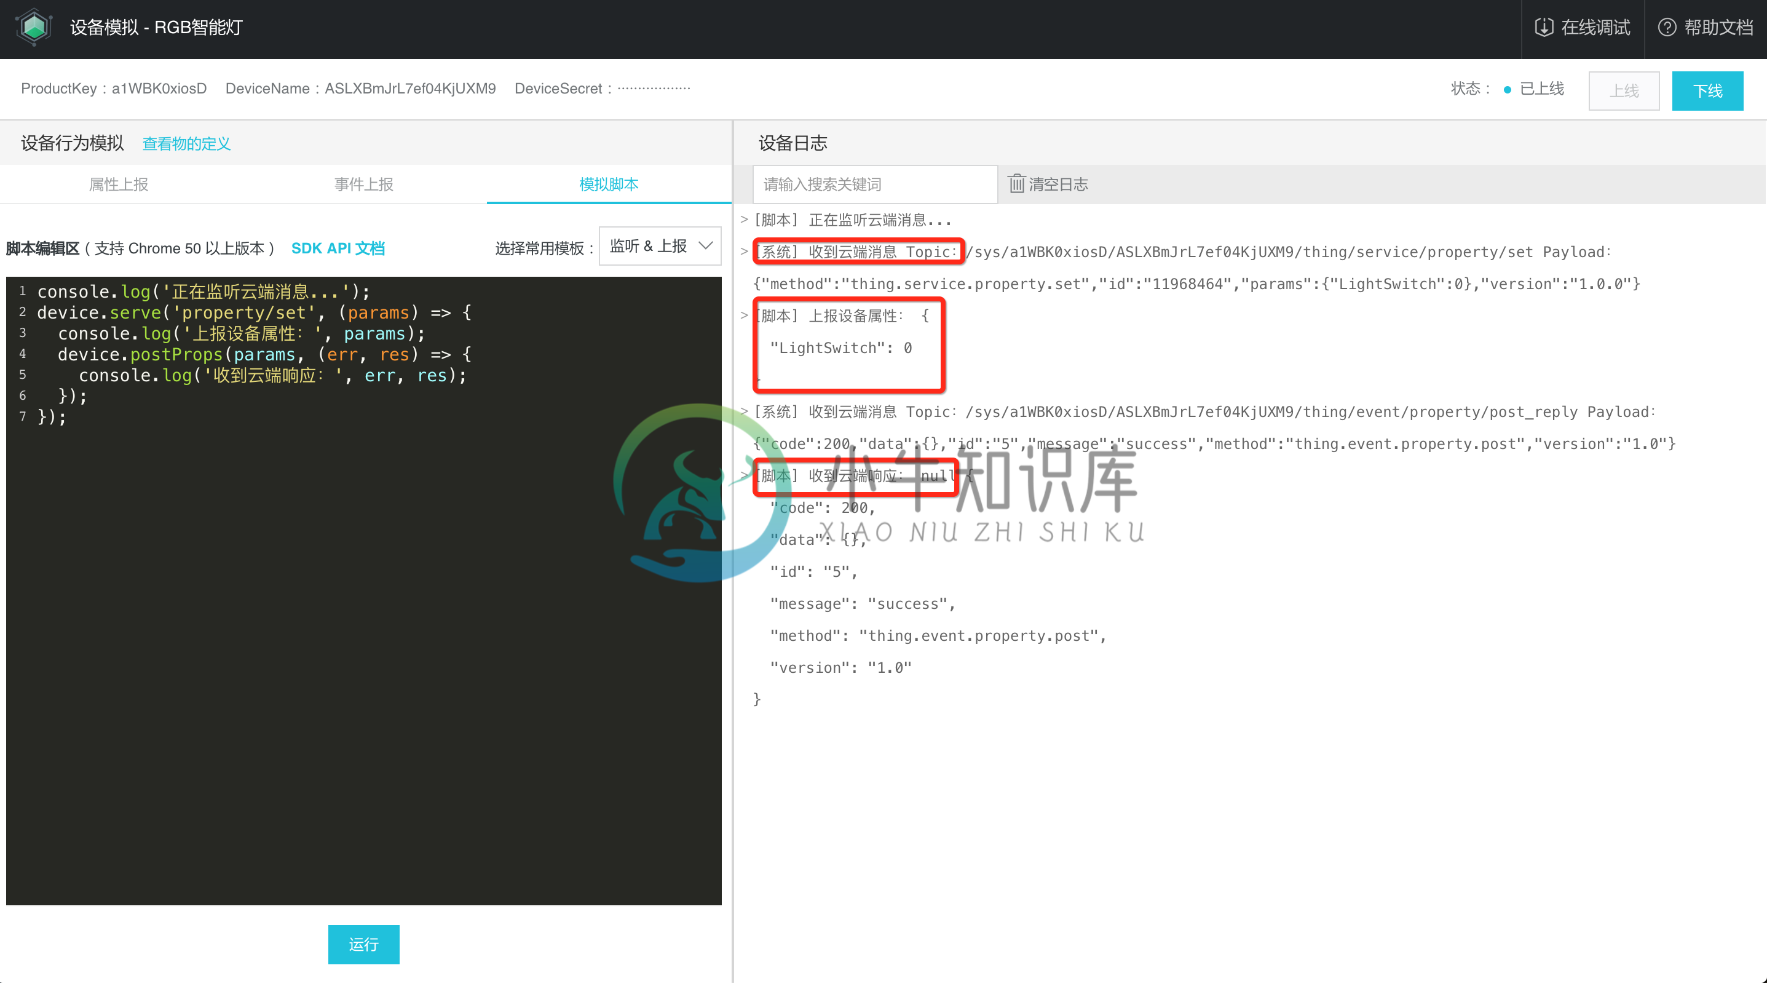Click the 已上线 status indicator
The height and width of the screenshot is (984, 1767).
click(x=1534, y=89)
